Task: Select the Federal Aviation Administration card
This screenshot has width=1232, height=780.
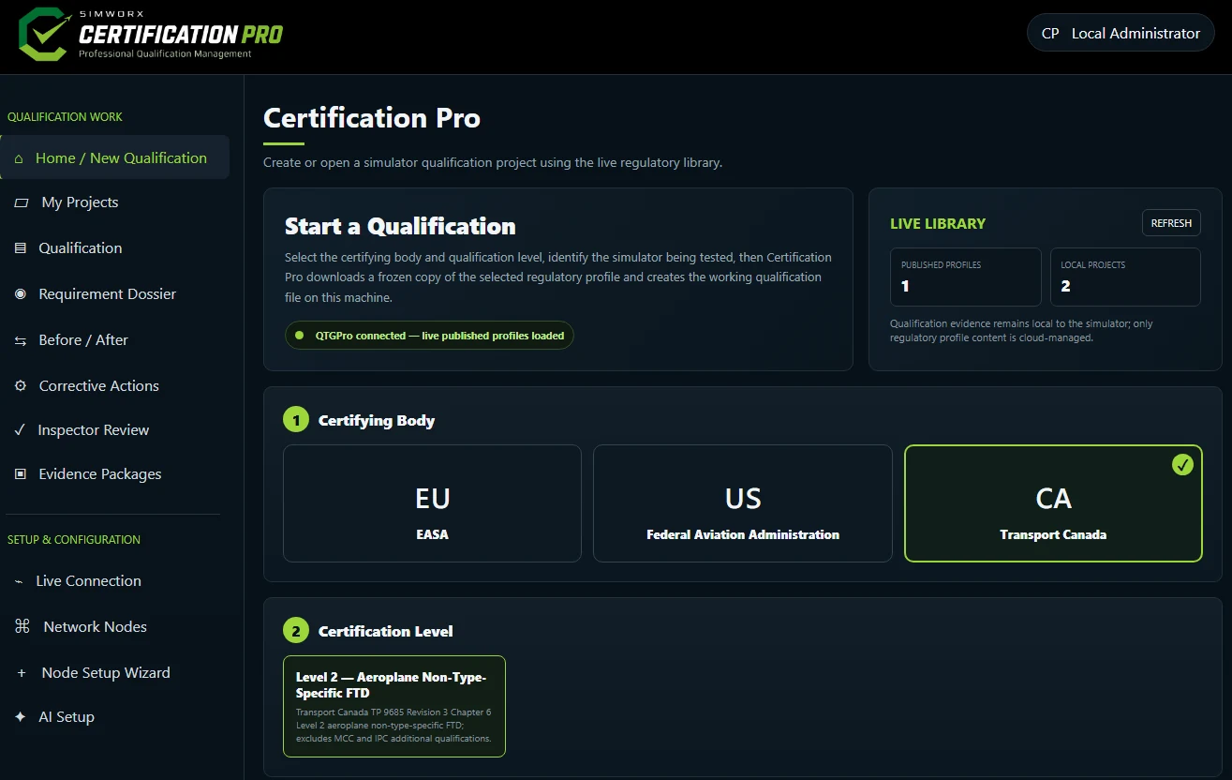Action: click(743, 503)
